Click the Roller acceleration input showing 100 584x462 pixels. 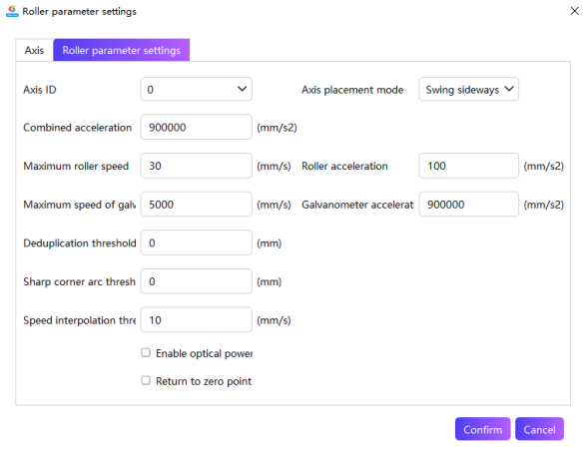click(468, 166)
